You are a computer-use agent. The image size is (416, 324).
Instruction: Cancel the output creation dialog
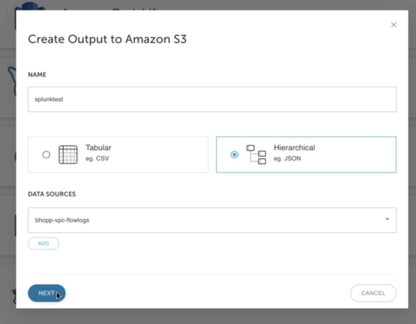(x=373, y=293)
